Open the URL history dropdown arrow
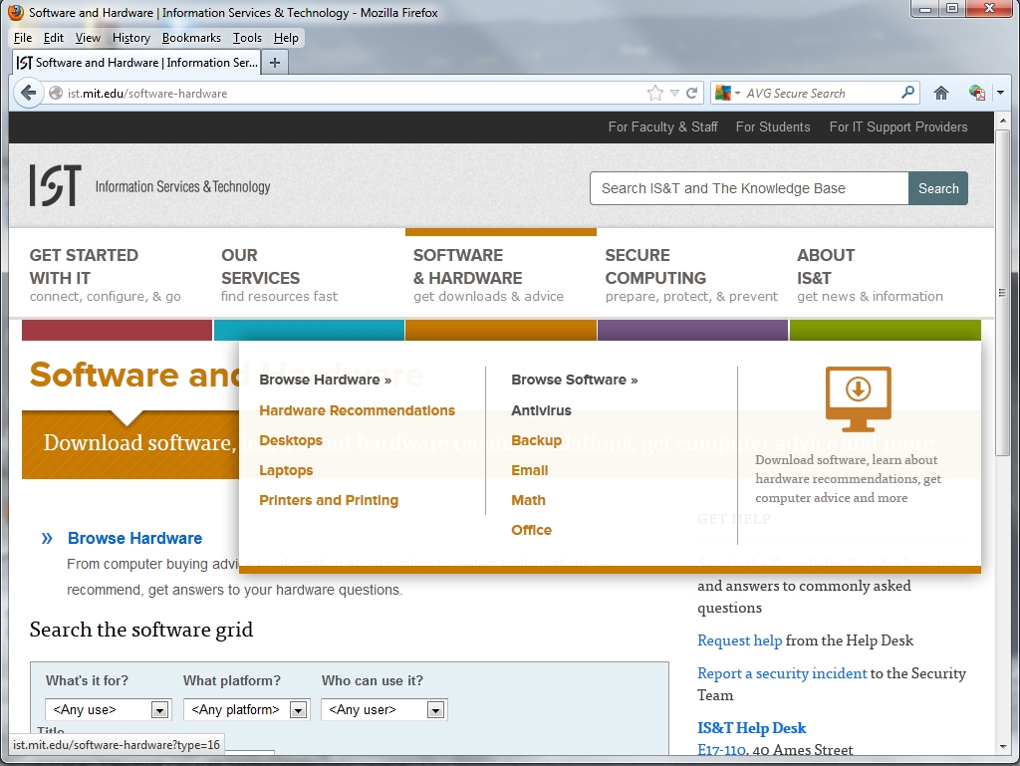 (x=674, y=93)
